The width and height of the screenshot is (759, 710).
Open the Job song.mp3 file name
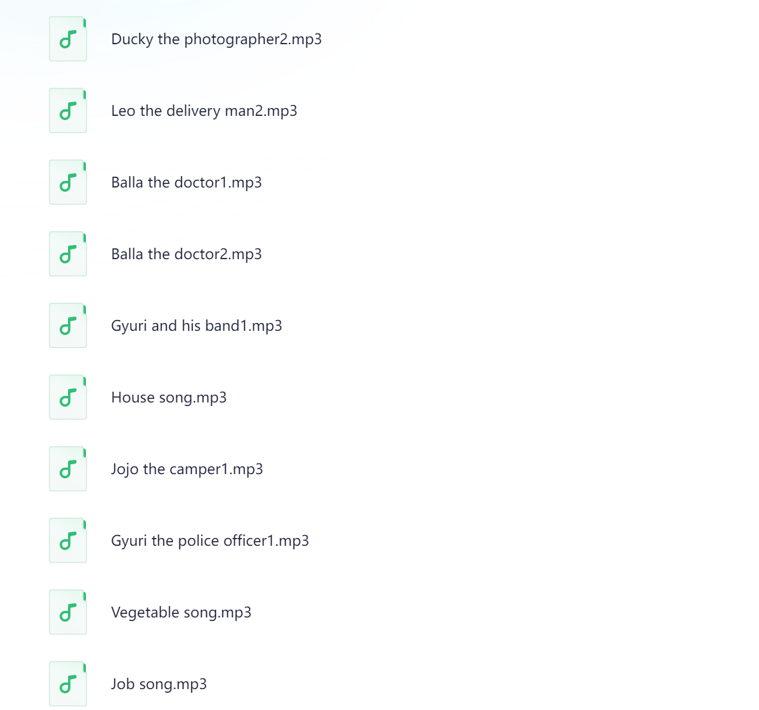(x=159, y=684)
